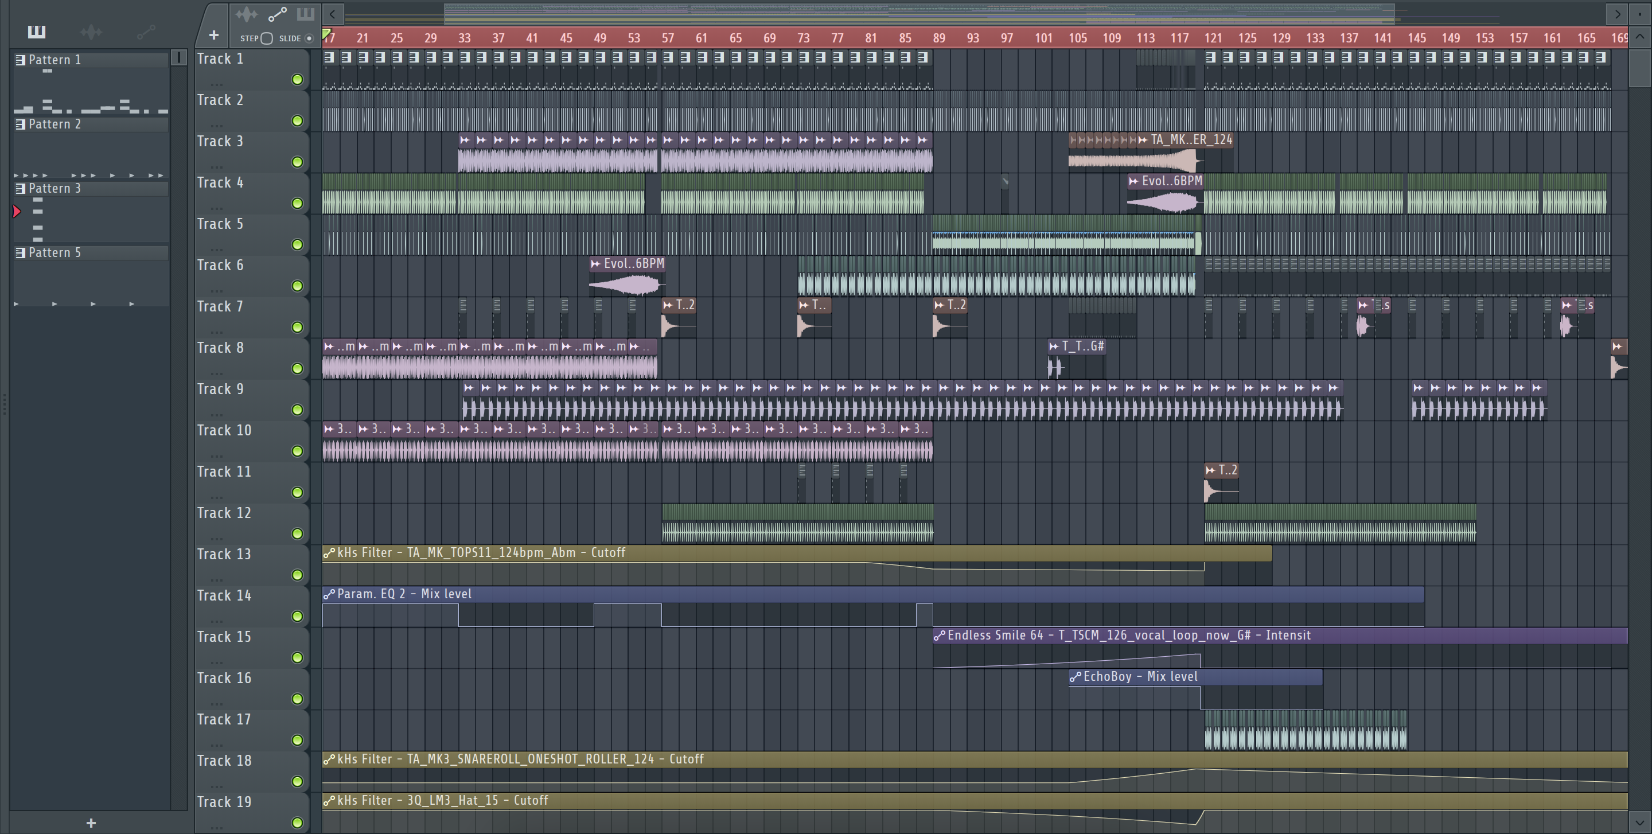
Task: Mute Track 16 with its green LED
Action: click(297, 699)
